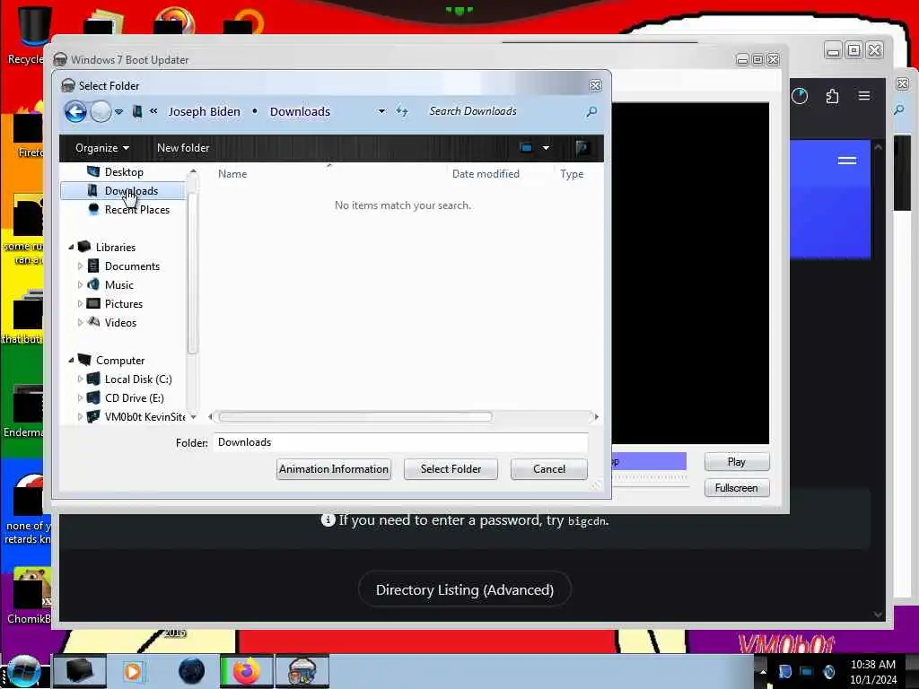Sort by Date modified column header

click(486, 174)
